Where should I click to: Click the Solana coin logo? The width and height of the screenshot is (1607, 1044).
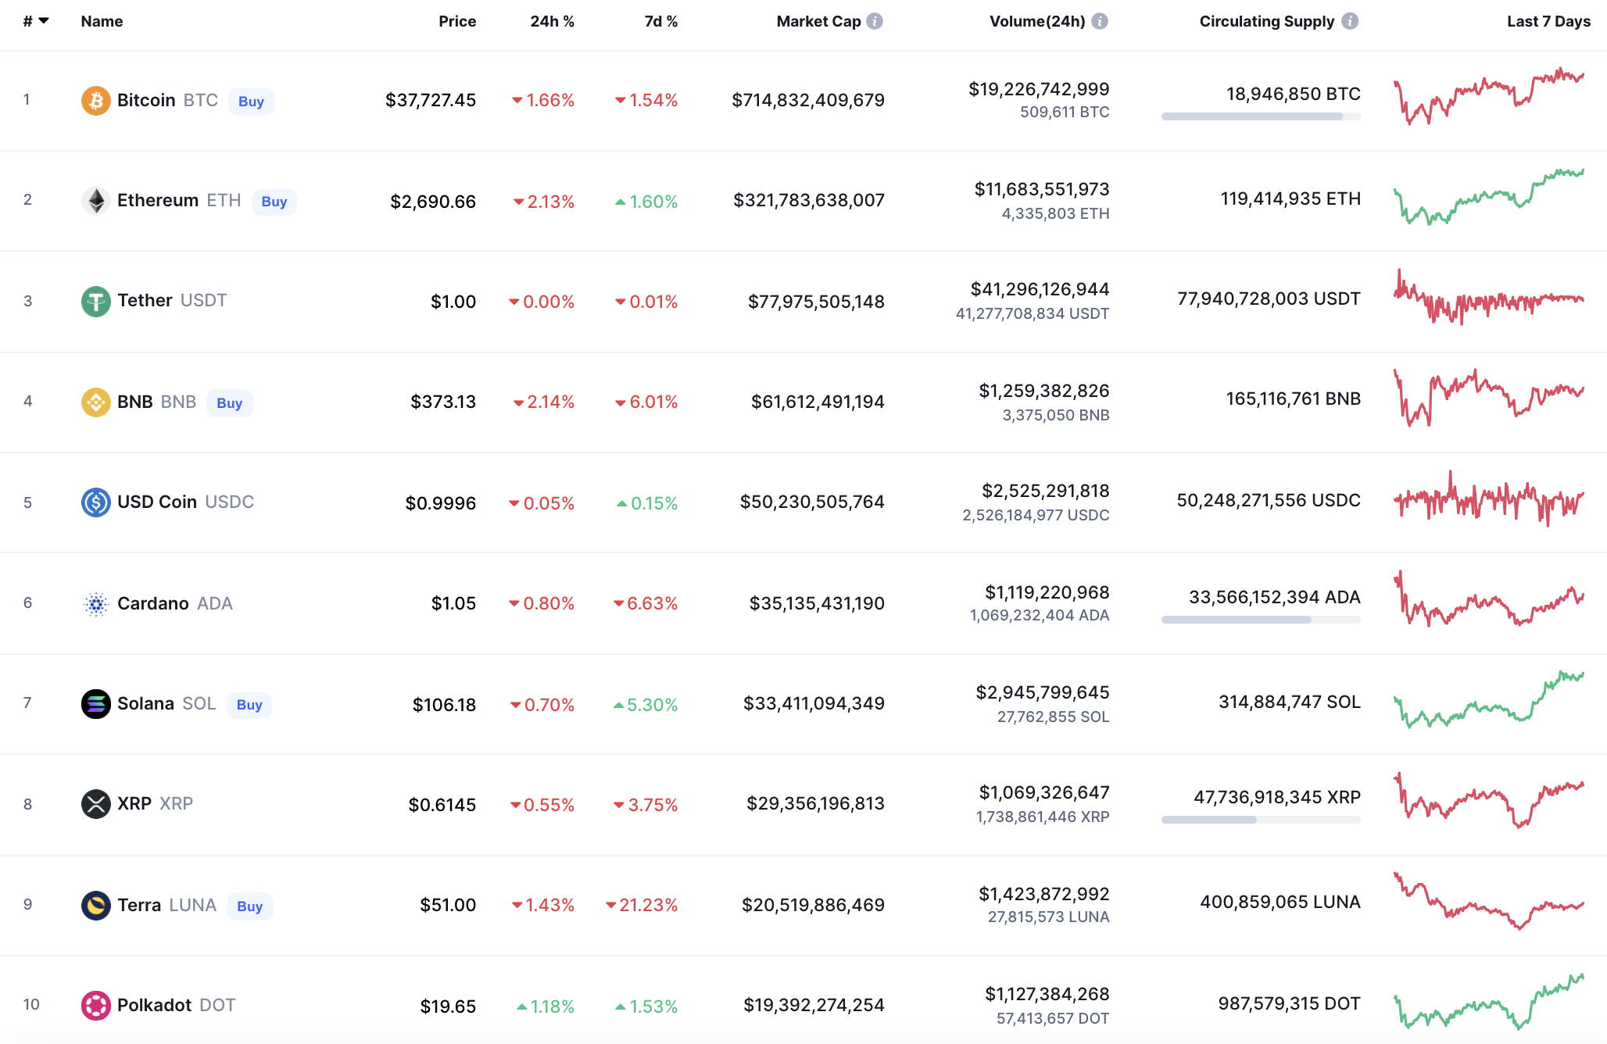95,704
